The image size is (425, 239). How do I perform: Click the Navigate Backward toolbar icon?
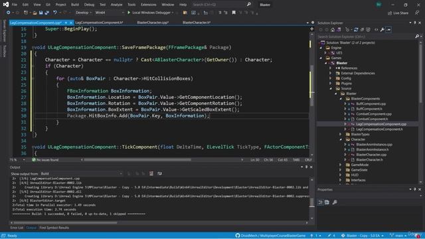[x=9, y=13]
